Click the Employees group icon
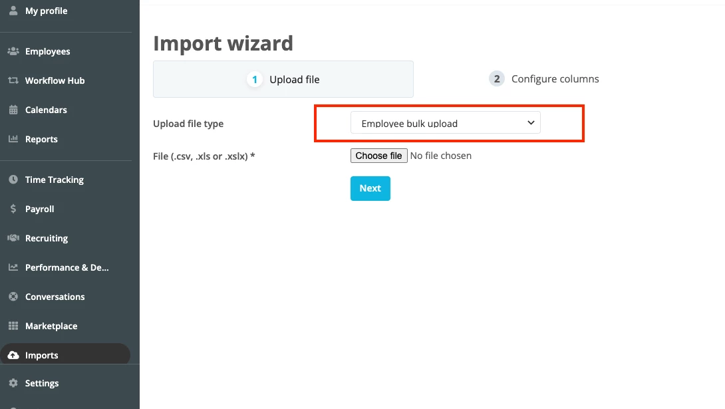 pos(13,51)
